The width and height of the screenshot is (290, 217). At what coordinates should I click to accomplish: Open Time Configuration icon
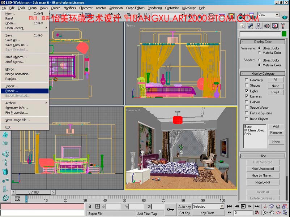pos(257,213)
